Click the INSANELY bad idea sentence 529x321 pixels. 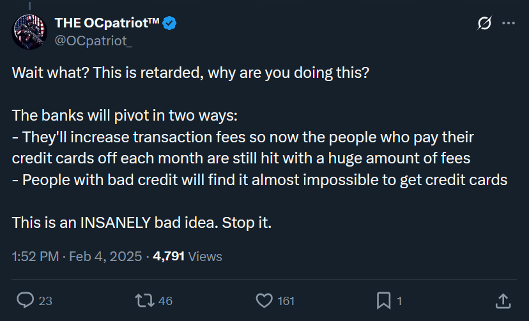click(142, 223)
